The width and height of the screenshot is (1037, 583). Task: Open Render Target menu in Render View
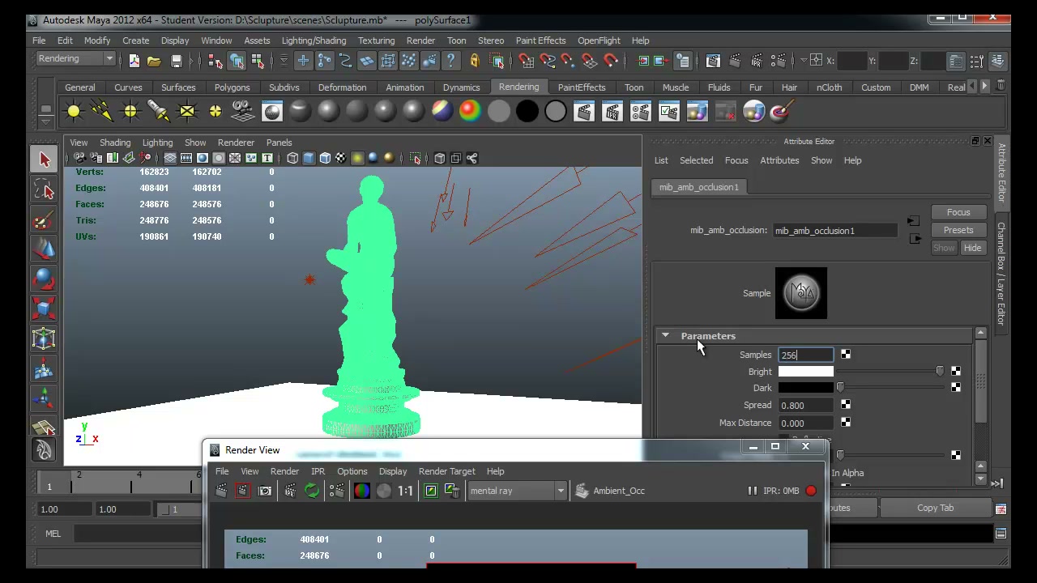pyautogui.click(x=446, y=471)
